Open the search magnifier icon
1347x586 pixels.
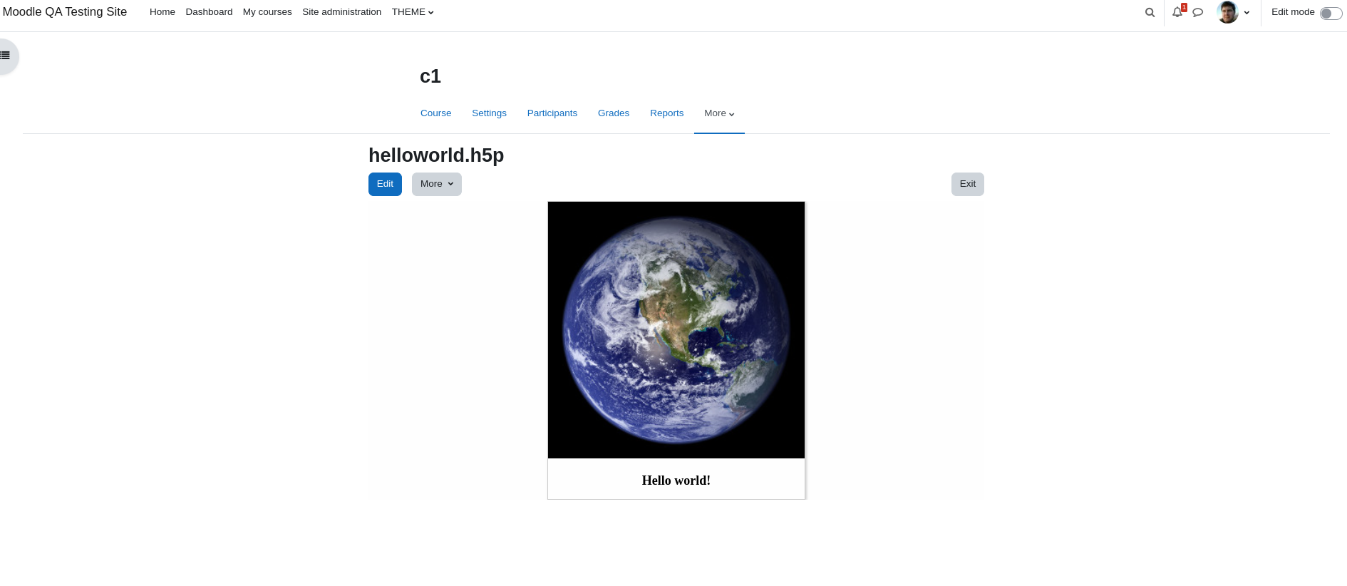click(x=1150, y=12)
